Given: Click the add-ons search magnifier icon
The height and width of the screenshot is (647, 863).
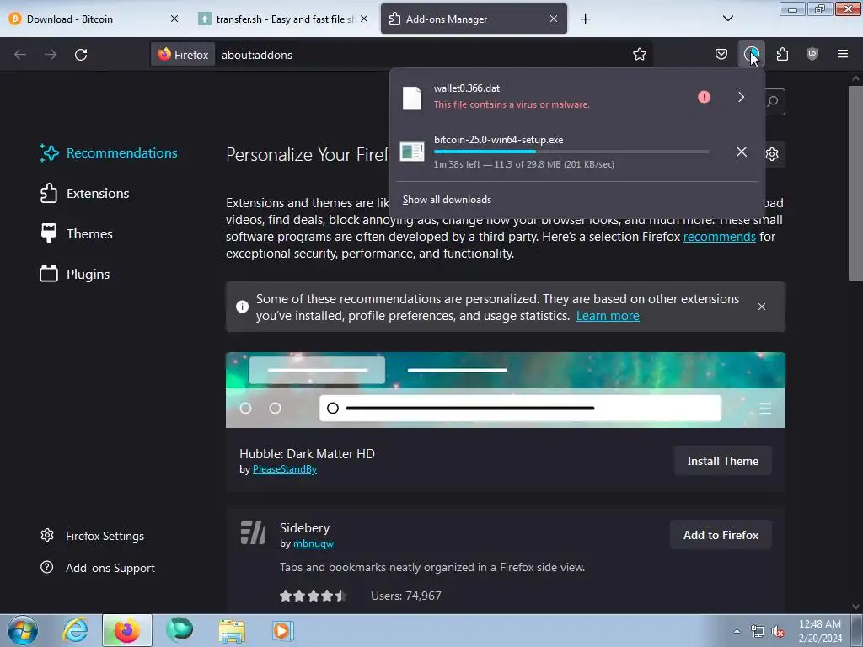Looking at the screenshot, I should [773, 101].
